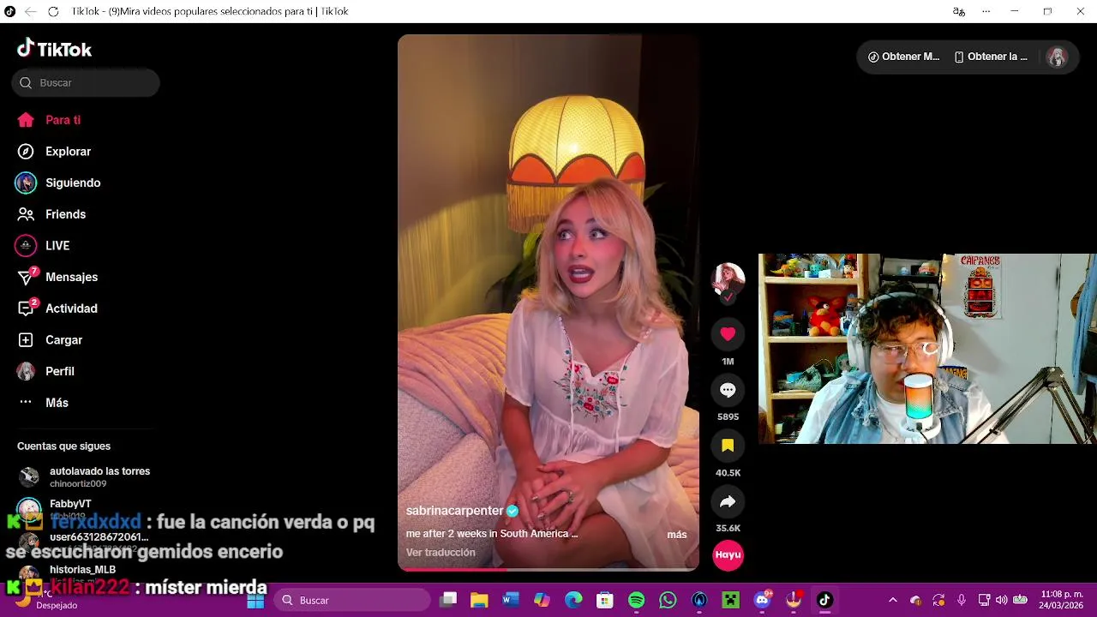This screenshot has height=617, width=1097.
Task: Open the TikTok logo home link
Action: 55,49
